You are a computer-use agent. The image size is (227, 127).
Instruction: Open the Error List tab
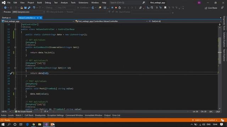point(116,115)
